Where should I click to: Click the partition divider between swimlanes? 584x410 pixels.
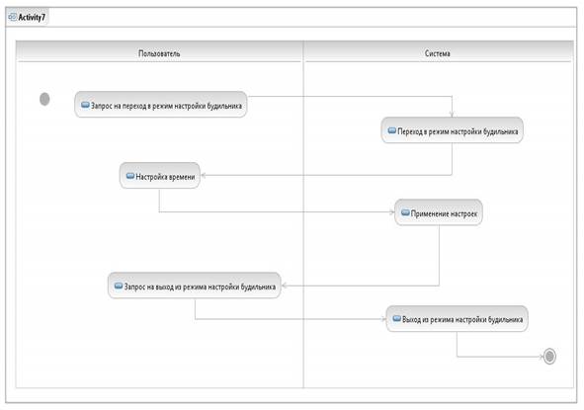pyautogui.click(x=303, y=223)
